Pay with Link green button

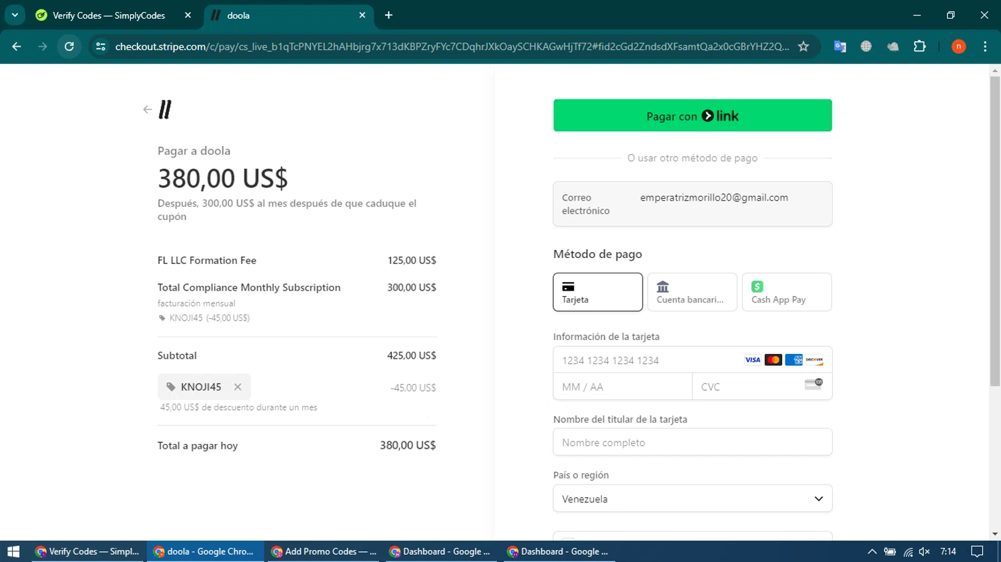692,115
